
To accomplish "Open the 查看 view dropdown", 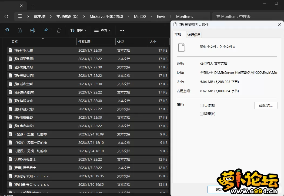I will pos(102,31).
